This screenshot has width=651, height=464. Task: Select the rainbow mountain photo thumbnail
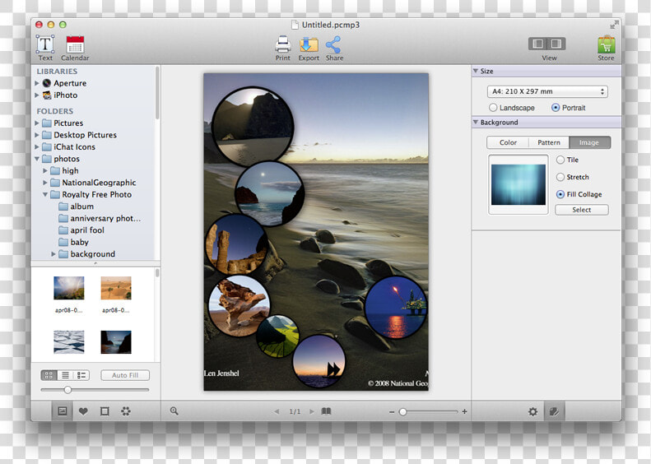coord(69,288)
